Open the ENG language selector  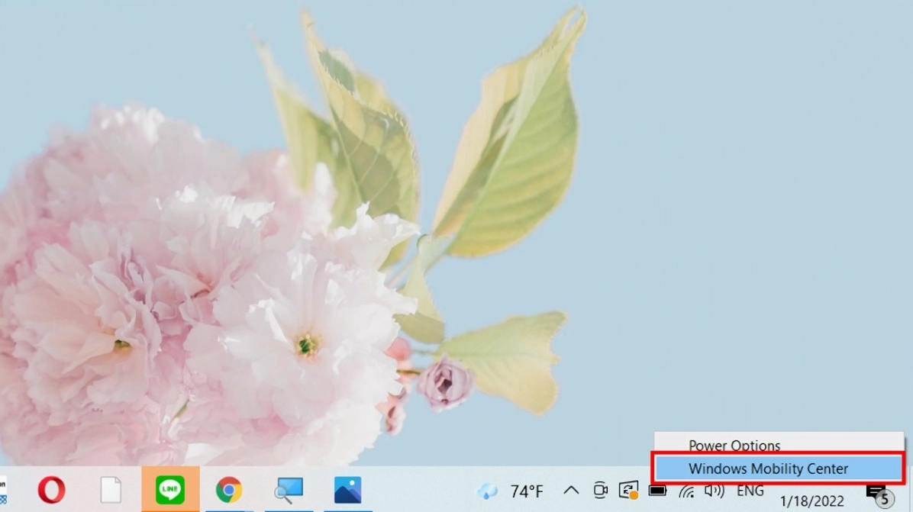749,492
